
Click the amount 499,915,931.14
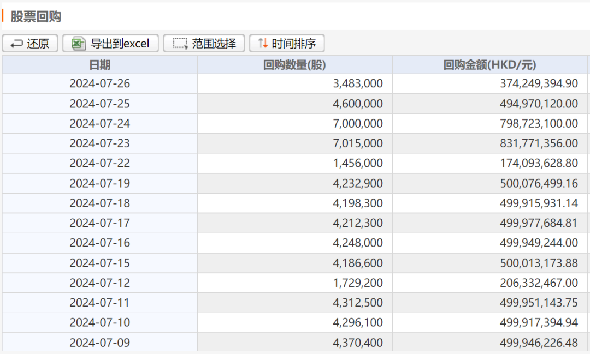(x=539, y=203)
